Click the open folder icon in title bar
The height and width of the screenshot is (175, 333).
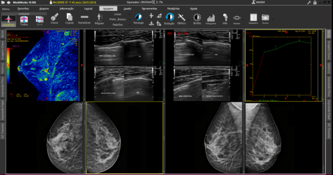point(3,3)
